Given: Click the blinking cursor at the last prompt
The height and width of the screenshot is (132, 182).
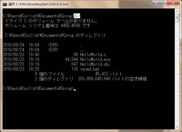Looking at the screenshot, I should pyautogui.click(x=75, y=89).
